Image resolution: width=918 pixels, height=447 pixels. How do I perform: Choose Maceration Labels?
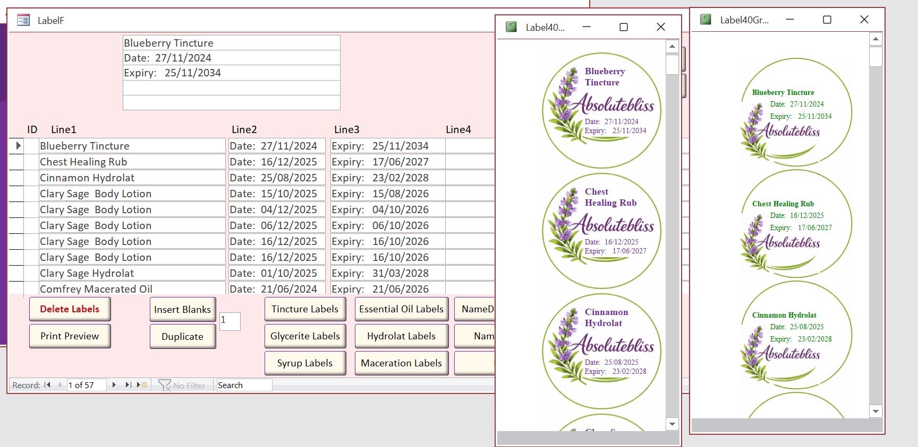401,363
